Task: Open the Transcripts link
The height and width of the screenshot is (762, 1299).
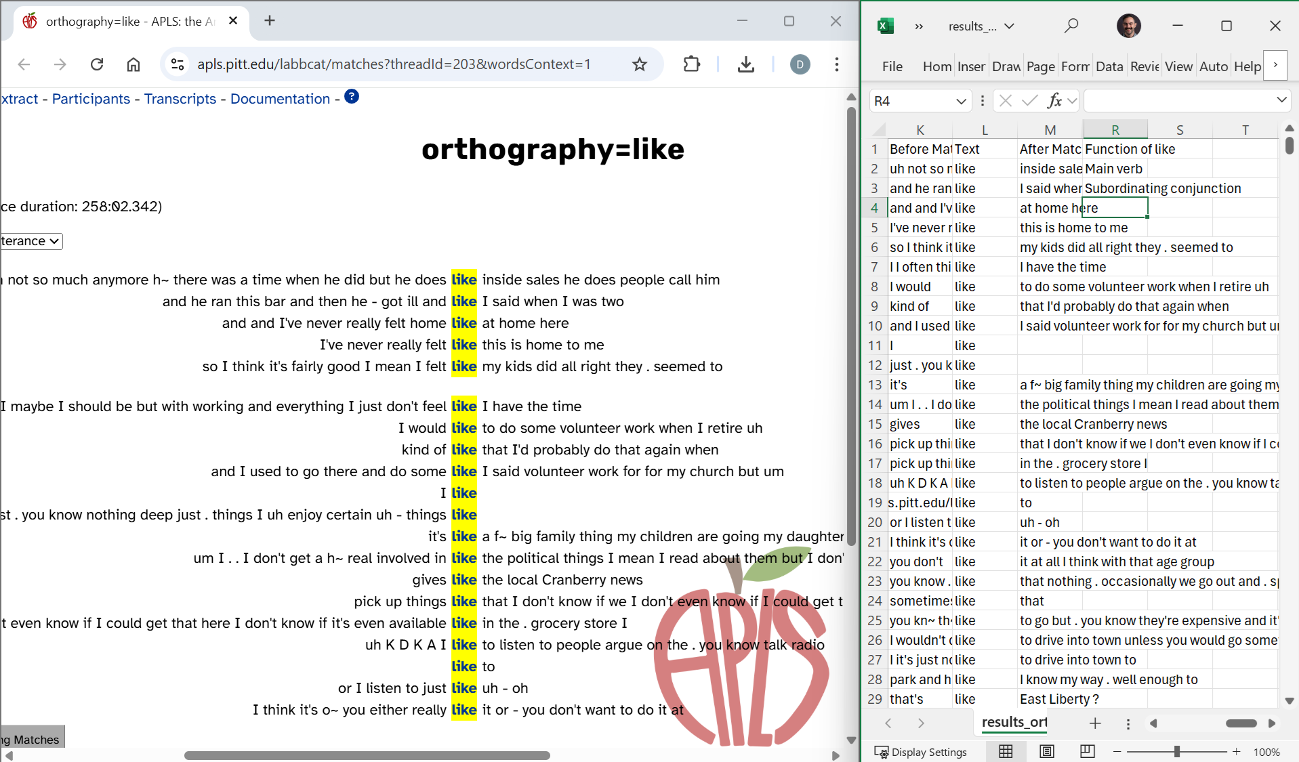Action: pos(180,99)
